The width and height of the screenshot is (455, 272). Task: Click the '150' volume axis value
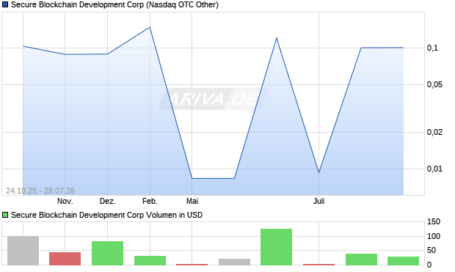(x=434, y=222)
